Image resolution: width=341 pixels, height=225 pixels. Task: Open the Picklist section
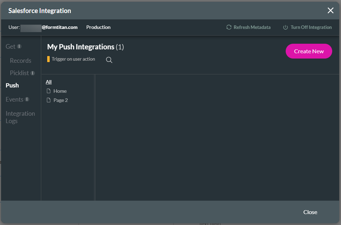[19, 73]
